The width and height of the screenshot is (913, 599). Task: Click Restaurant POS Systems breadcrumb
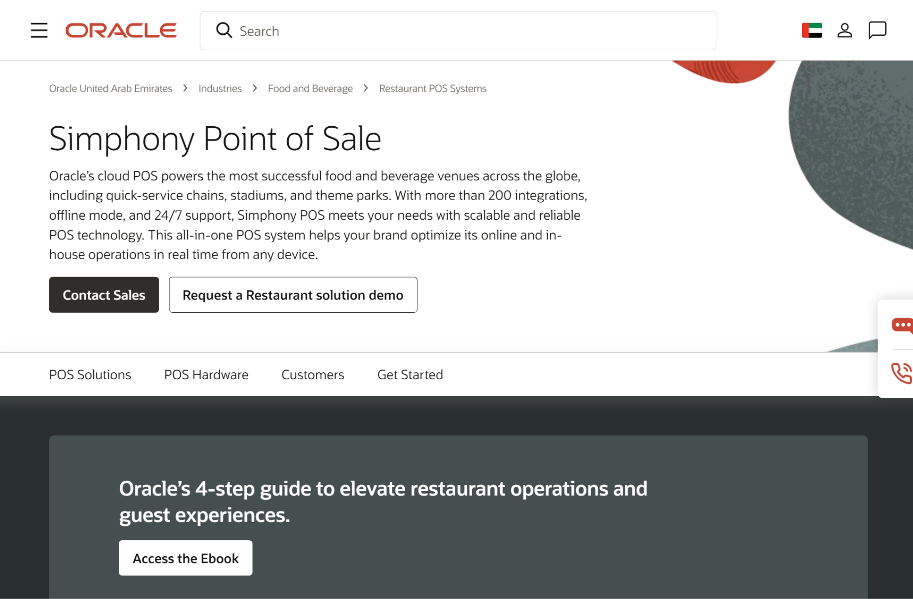point(433,88)
